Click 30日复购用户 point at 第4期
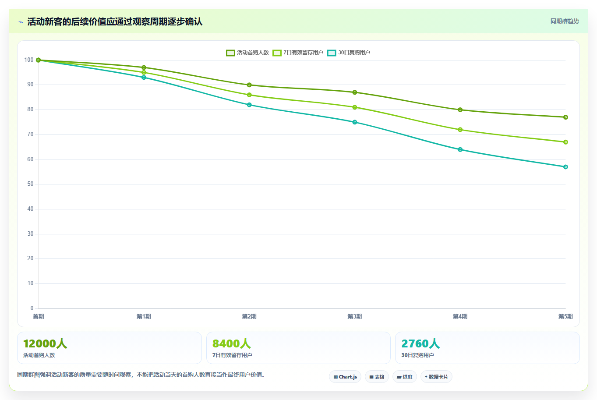Viewport: 597px width, 400px height. coord(460,149)
